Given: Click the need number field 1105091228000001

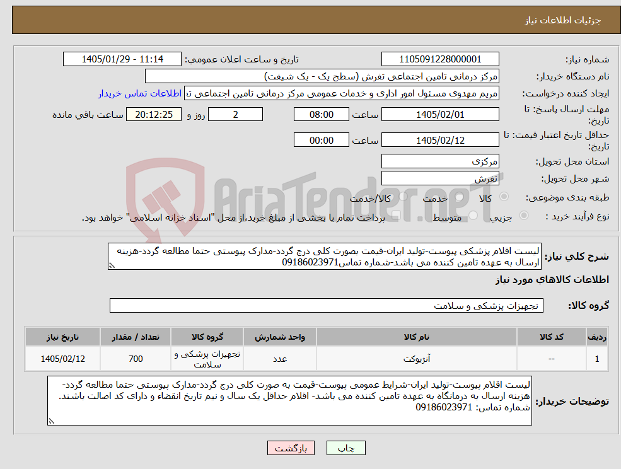Looking at the screenshot, I should [x=440, y=59].
